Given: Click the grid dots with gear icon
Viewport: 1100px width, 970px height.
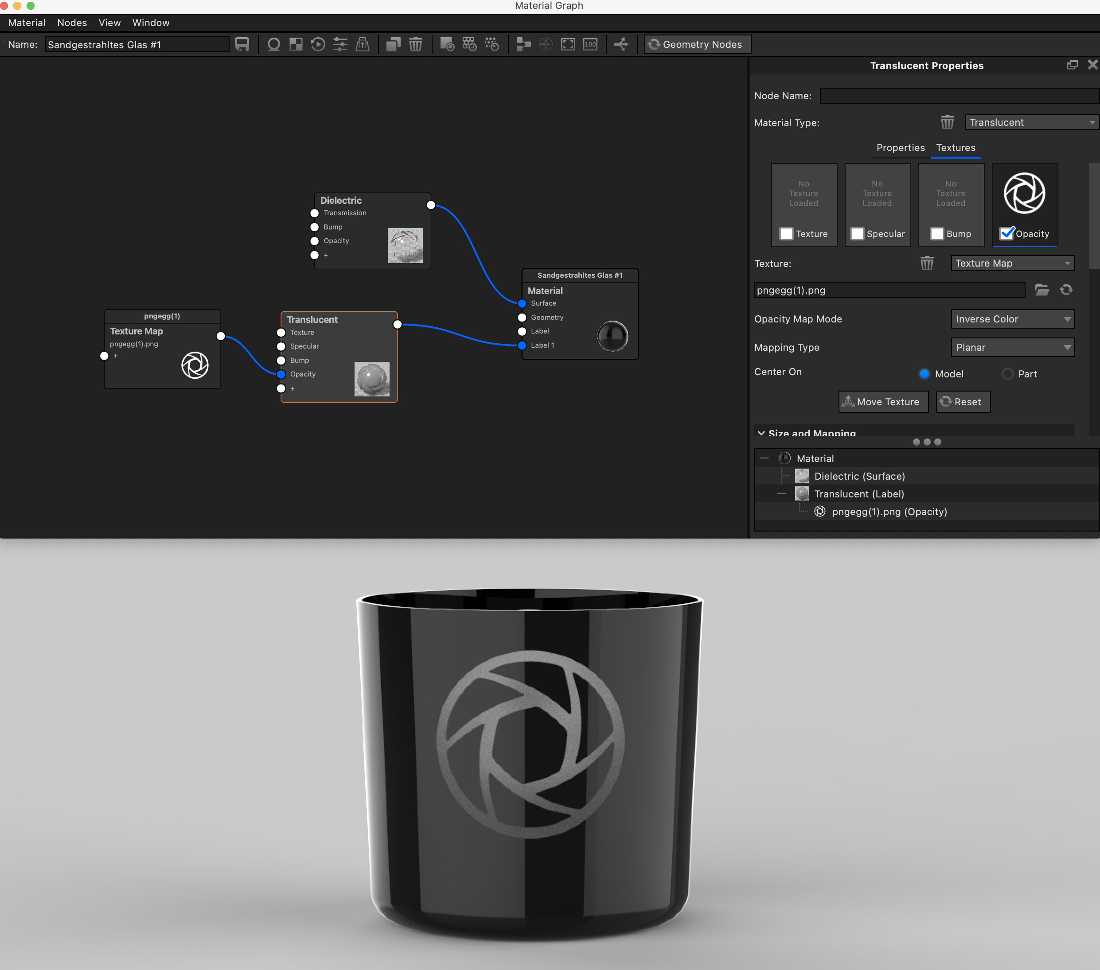Looking at the screenshot, I should point(469,44).
